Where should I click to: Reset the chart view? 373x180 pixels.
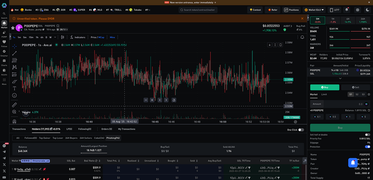pos(174,100)
